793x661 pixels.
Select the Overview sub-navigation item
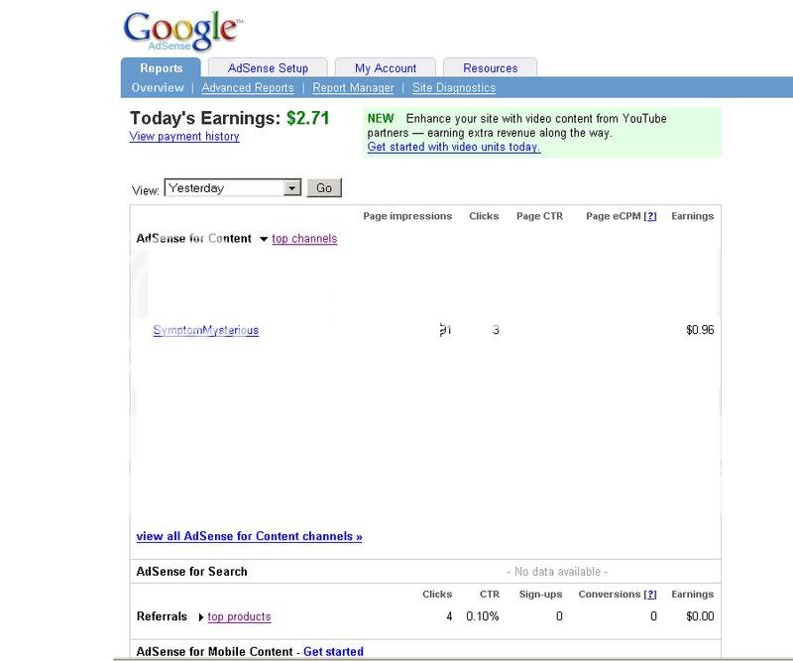point(158,87)
